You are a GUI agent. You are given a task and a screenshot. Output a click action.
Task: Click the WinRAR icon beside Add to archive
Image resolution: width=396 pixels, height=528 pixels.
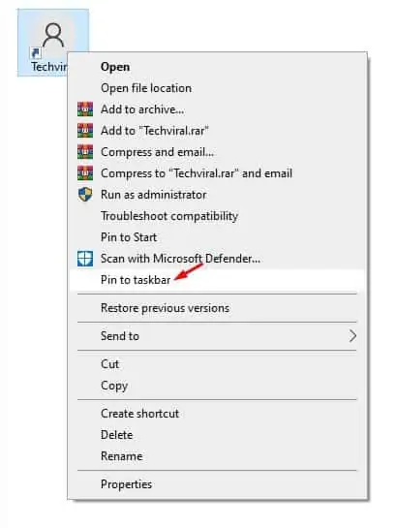pos(85,109)
